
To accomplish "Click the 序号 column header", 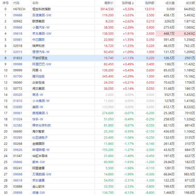I will 5,3.
